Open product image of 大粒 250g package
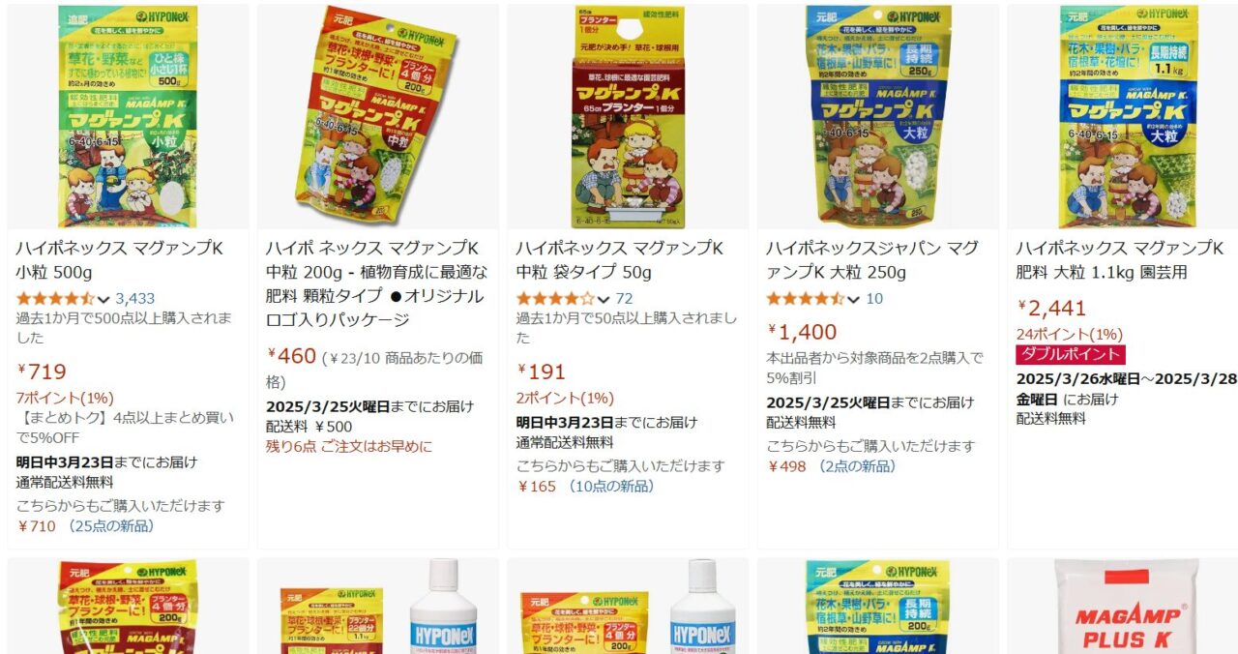 tap(878, 116)
